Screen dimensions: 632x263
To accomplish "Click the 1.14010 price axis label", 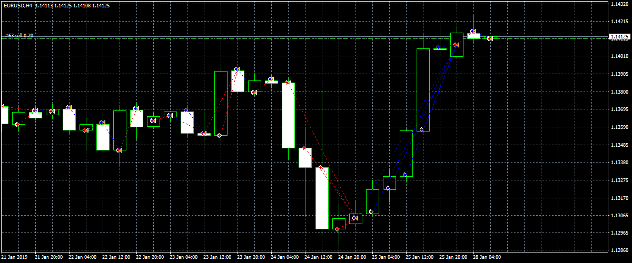I will [x=619, y=56].
